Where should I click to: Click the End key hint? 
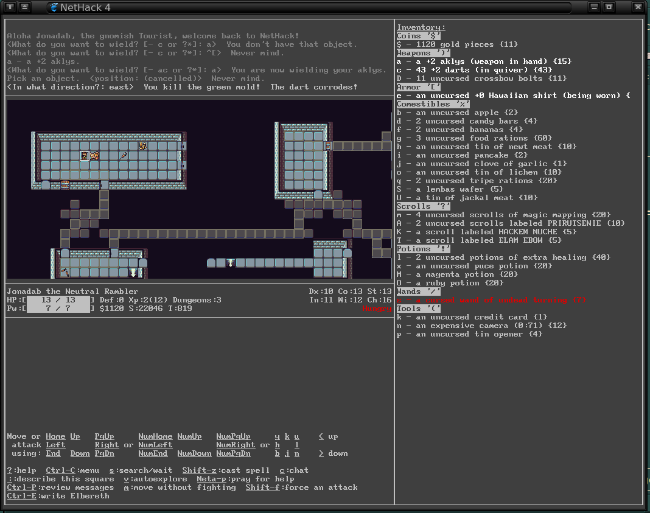click(53, 453)
